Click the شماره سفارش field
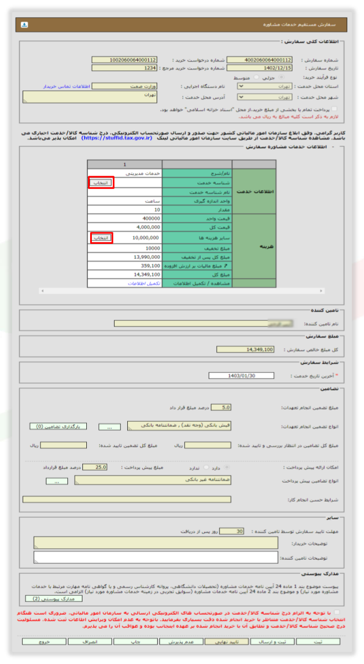364x664 pixels. pyautogui.click(x=259, y=60)
